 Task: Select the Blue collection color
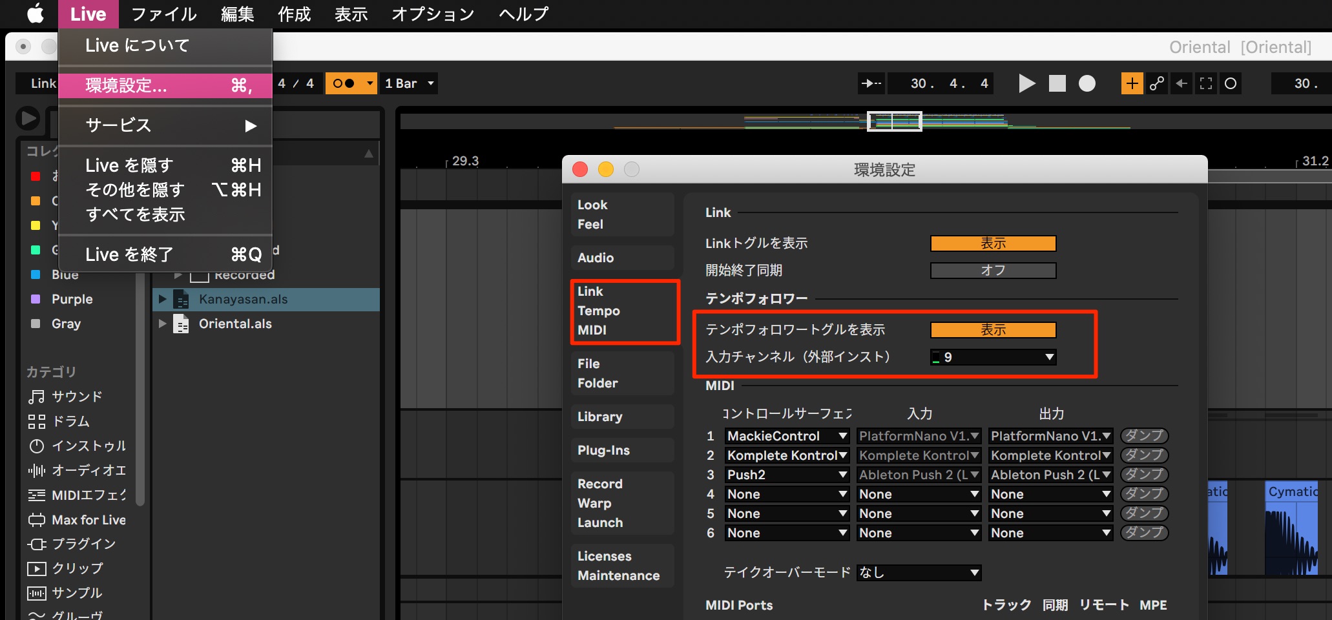pos(56,274)
